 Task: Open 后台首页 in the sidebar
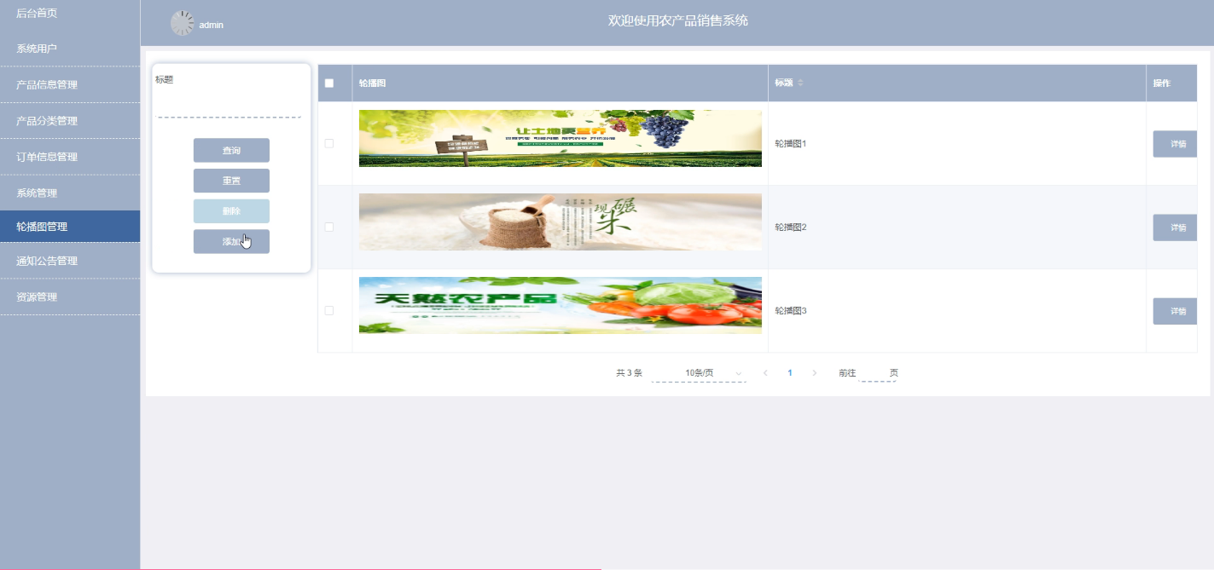pyautogui.click(x=70, y=13)
